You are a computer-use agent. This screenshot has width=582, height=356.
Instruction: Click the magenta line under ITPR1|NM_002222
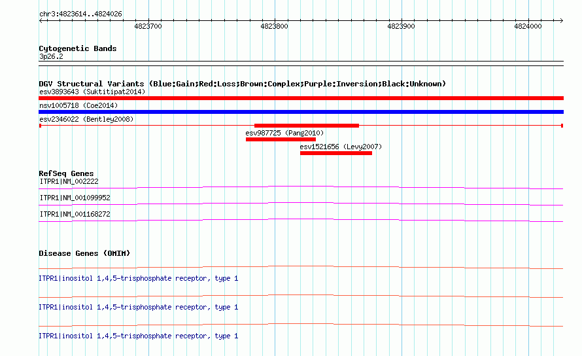tap(301, 187)
